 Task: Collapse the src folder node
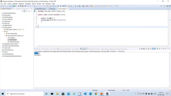(3, 31)
